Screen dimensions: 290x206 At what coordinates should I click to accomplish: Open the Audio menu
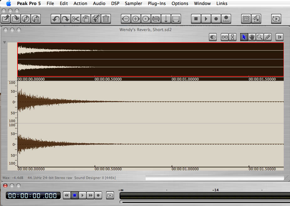pyautogui.click(x=99, y=3)
